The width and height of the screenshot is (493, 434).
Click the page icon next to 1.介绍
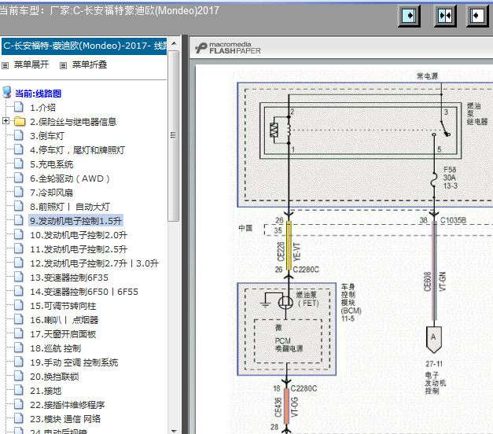(19, 107)
